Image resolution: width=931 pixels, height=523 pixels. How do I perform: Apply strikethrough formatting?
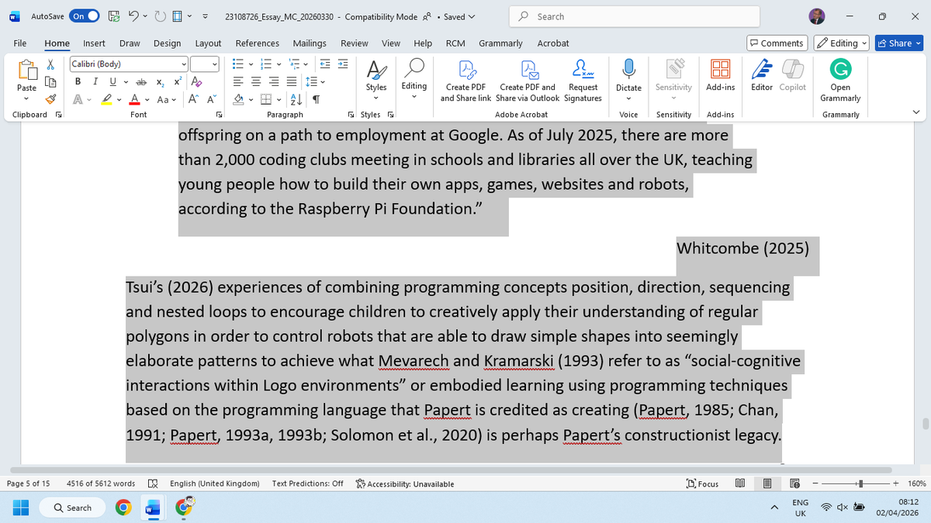[x=141, y=82]
